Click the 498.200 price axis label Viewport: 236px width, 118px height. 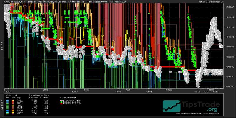pyautogui.click(x=229, y=87)
